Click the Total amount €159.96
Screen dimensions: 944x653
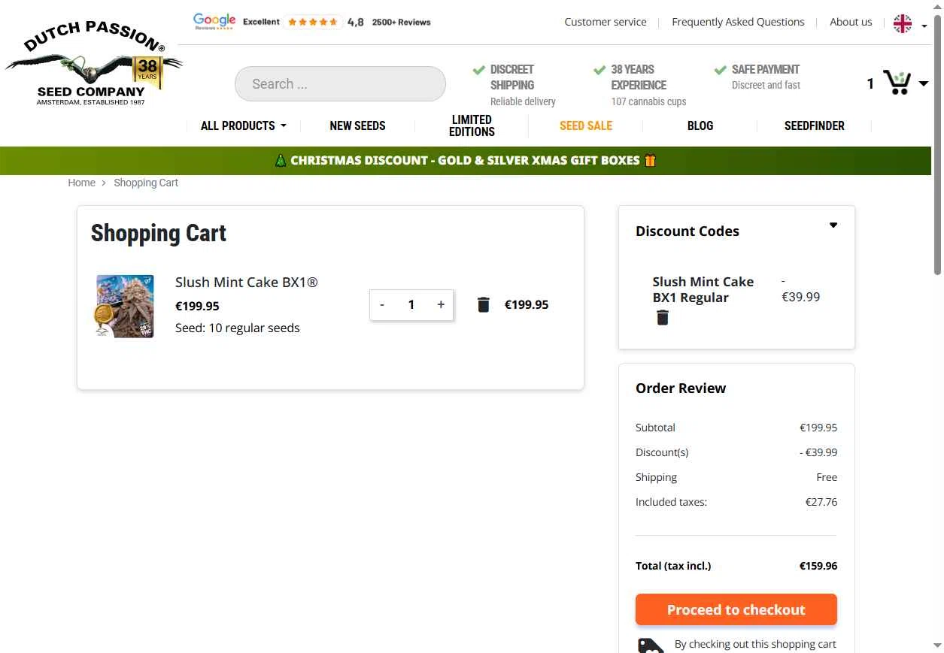818,566
